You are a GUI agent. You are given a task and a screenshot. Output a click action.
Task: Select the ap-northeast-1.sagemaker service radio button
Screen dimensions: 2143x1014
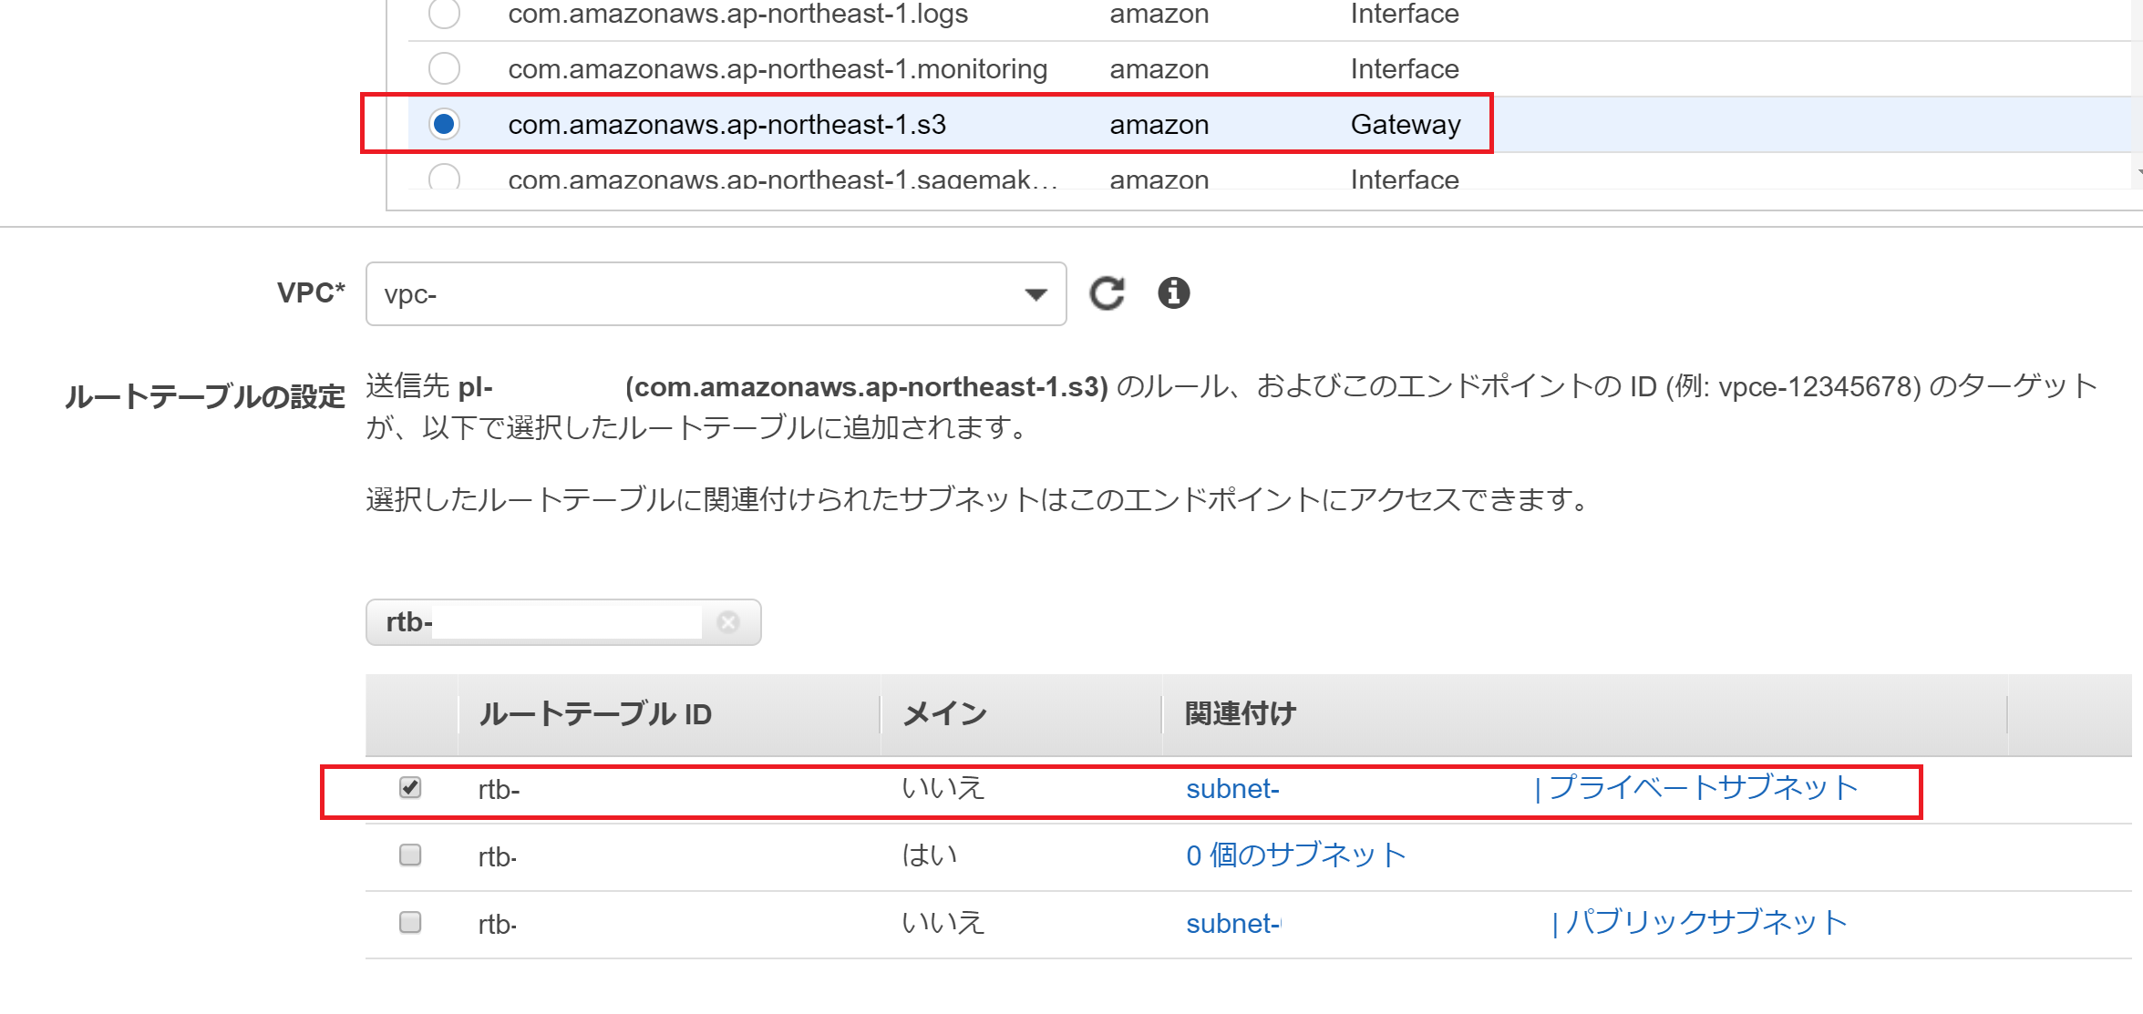(x=444, y=178)
